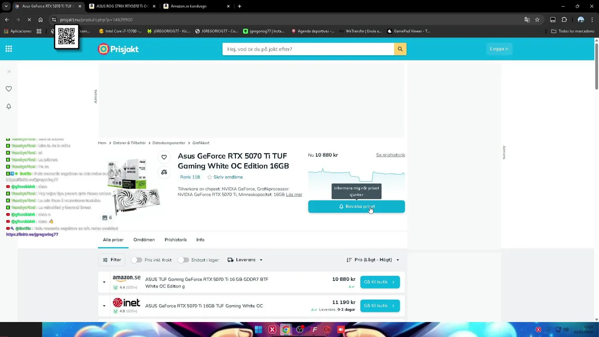Screen dimensions: 599x337
Task: Open the Todos los marcadores bookmarks folder
Action: tap(573, 31)
